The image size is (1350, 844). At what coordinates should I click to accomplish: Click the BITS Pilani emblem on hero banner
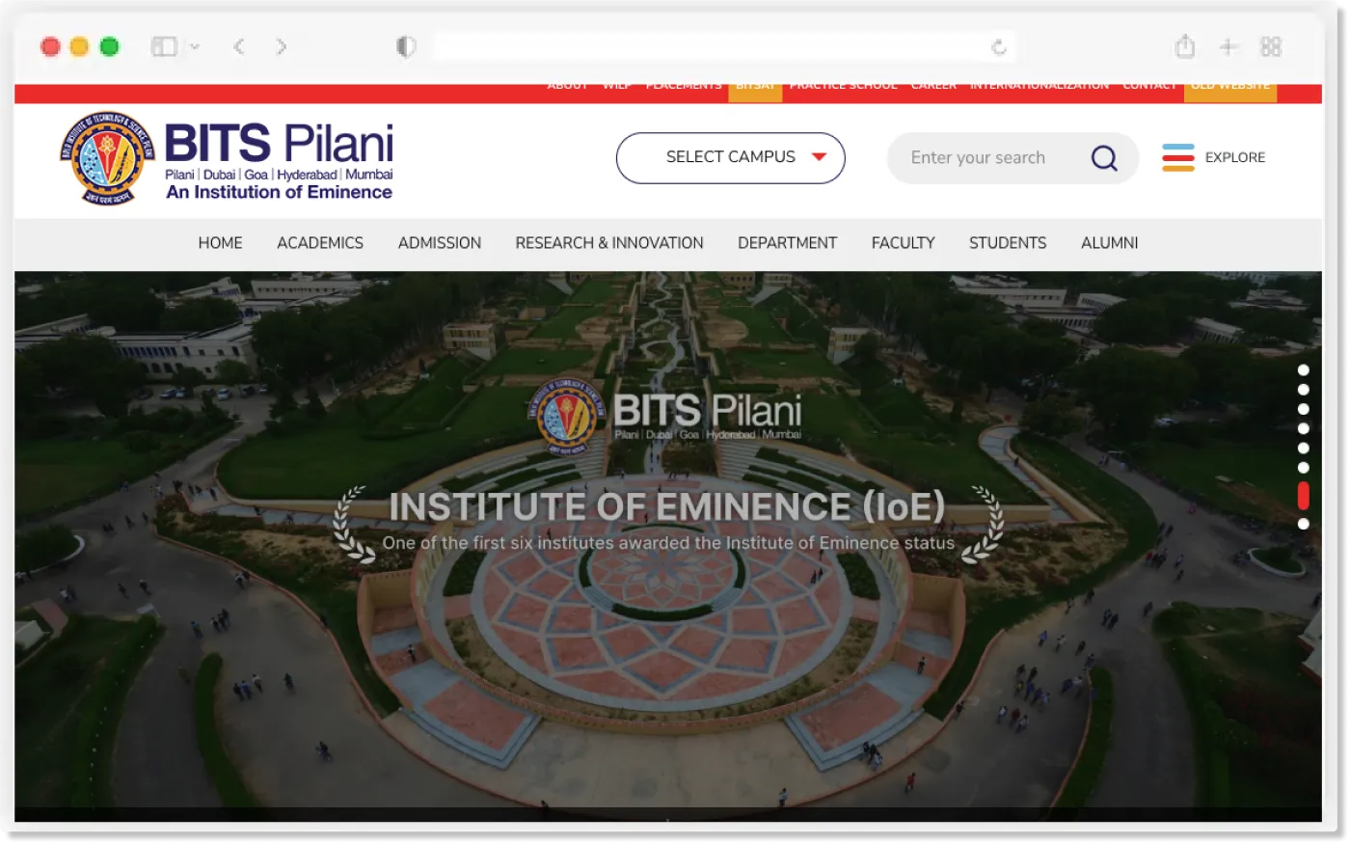click(x=568, y=417)
